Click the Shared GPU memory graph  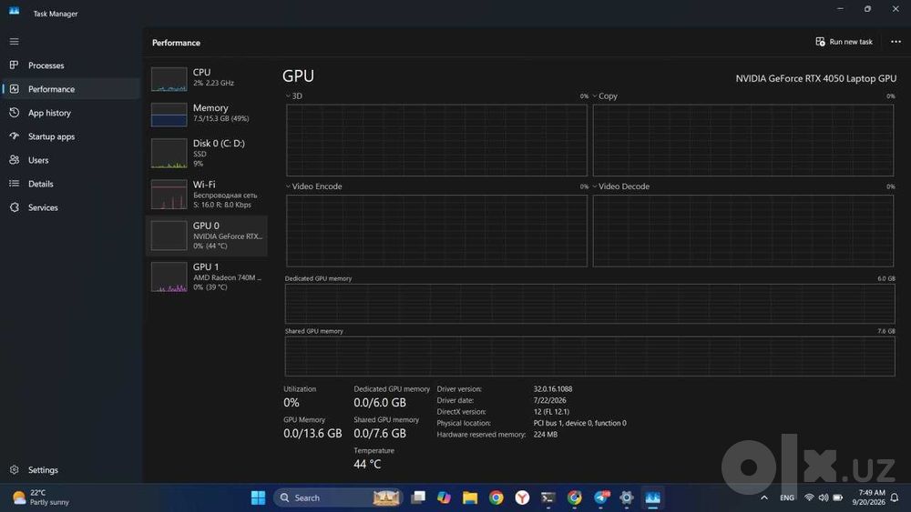[589, 356]
